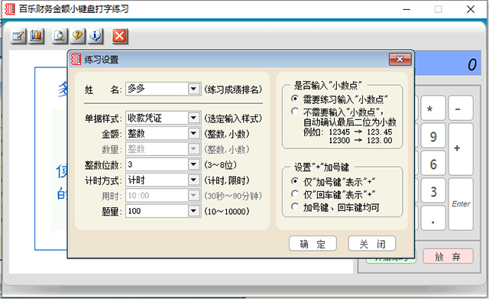Click the keypad 9 key
The width and height of the screenshot is (489, 299).
(x=433, y=136)
